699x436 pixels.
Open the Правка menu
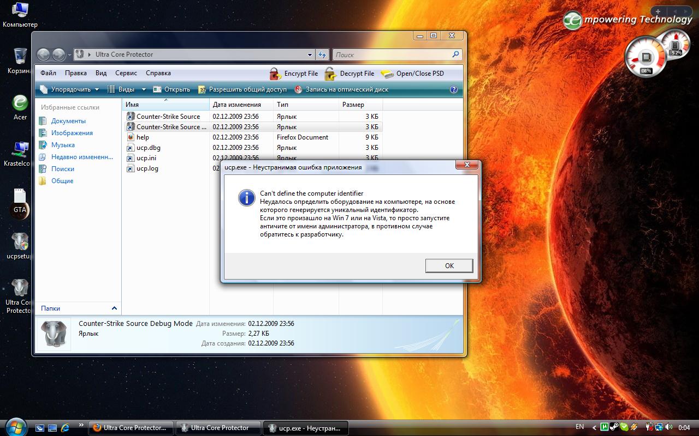click(75, 73)
